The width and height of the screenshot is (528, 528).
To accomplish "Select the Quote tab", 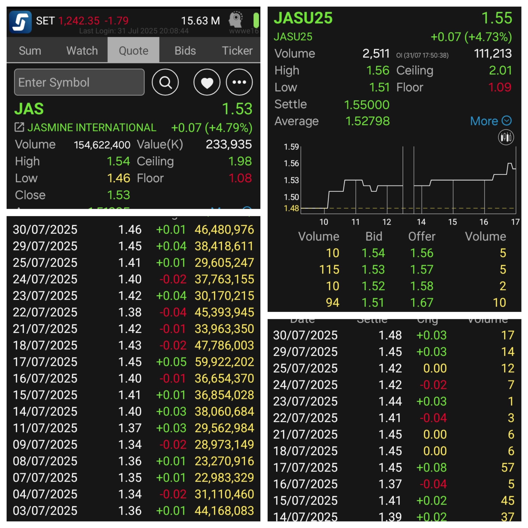I will (133, 51).
